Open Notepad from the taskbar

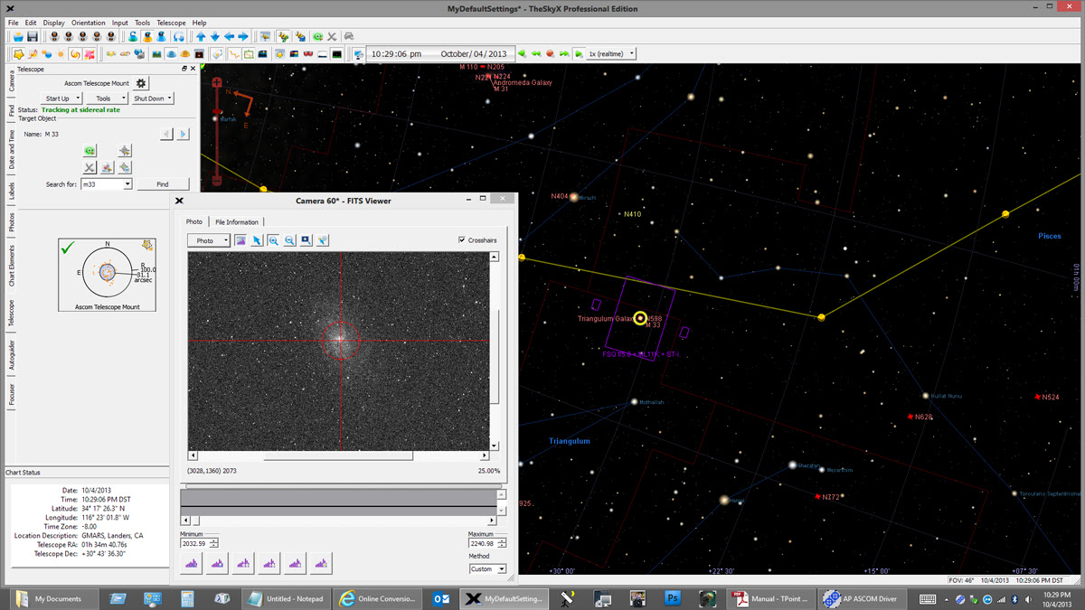pyautogui.click(x=286, y=598)
